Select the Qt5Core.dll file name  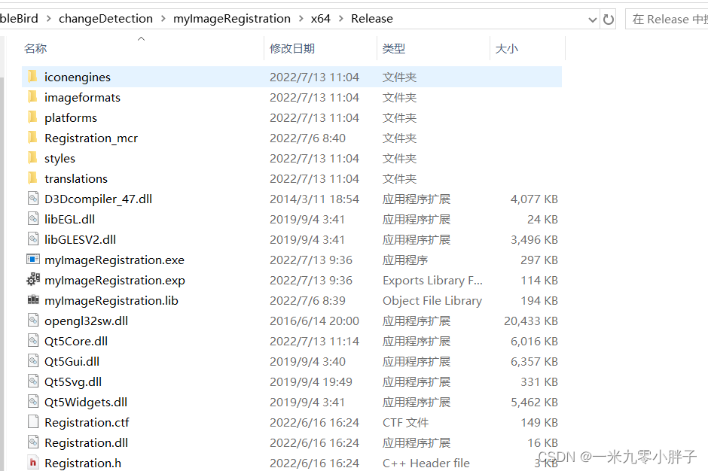click(x=76, y=341)
